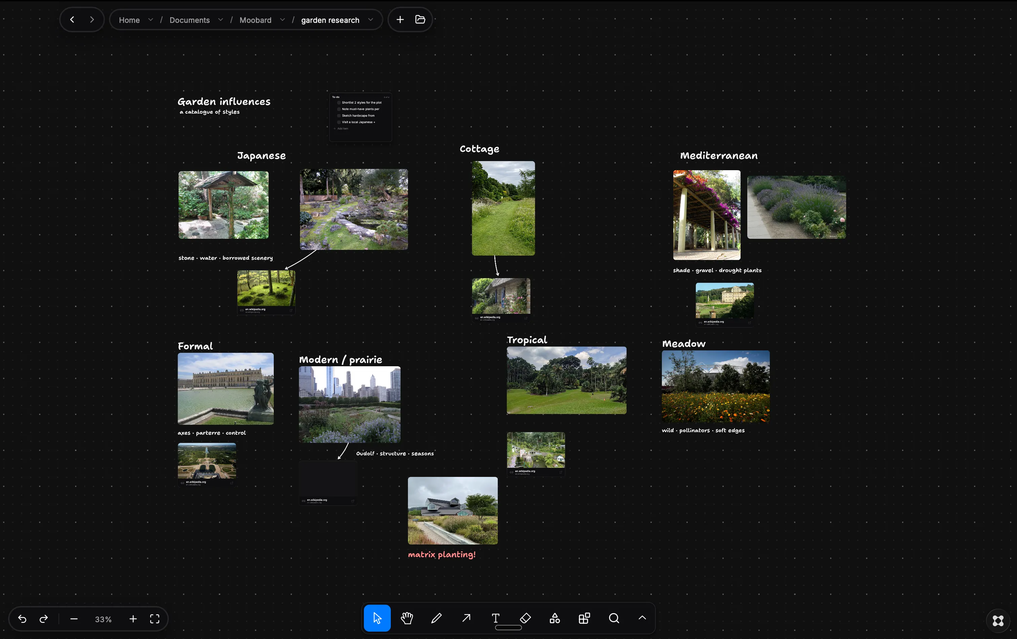The height and width of the screenshot is (639, 1017).
Task: Open external link on the cottage link card
Action: pos(526,318)
